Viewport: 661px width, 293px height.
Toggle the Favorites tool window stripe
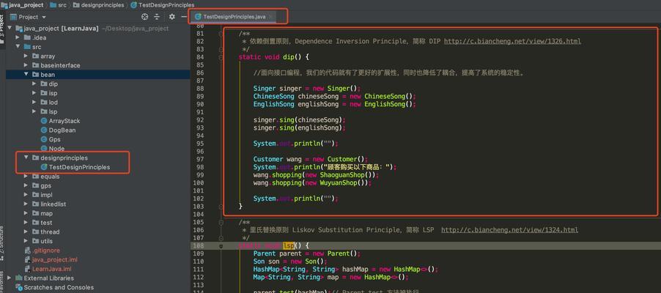pos(2,281)
